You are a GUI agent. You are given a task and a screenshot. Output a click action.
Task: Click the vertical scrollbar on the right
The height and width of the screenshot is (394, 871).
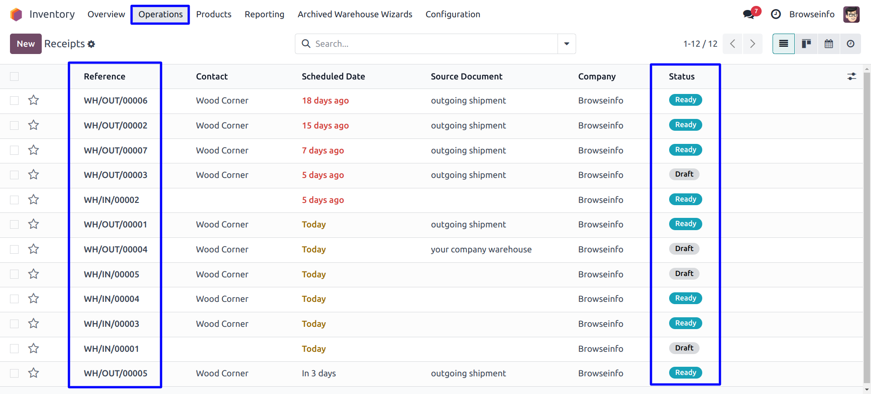867,227
